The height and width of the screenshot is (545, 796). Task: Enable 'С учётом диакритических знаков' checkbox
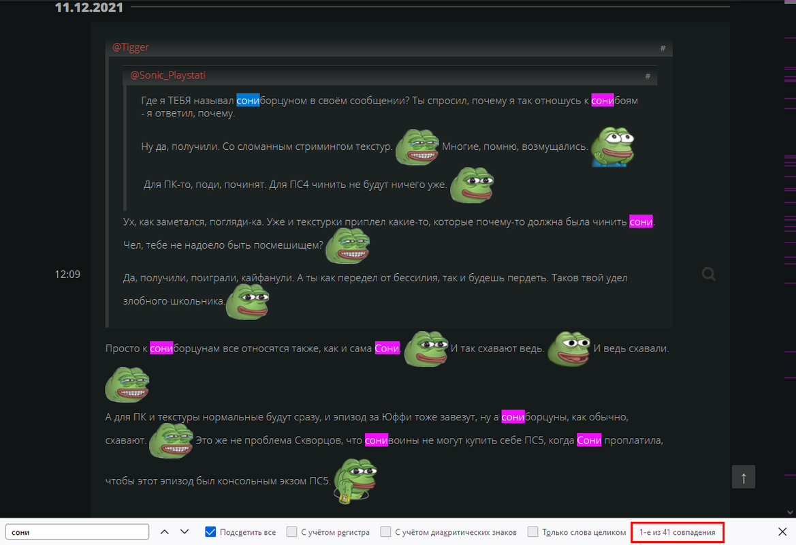[x=386, y=532]
